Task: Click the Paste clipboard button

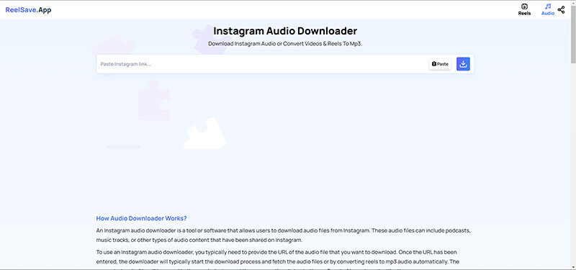Action: click(x=440, y=64)
